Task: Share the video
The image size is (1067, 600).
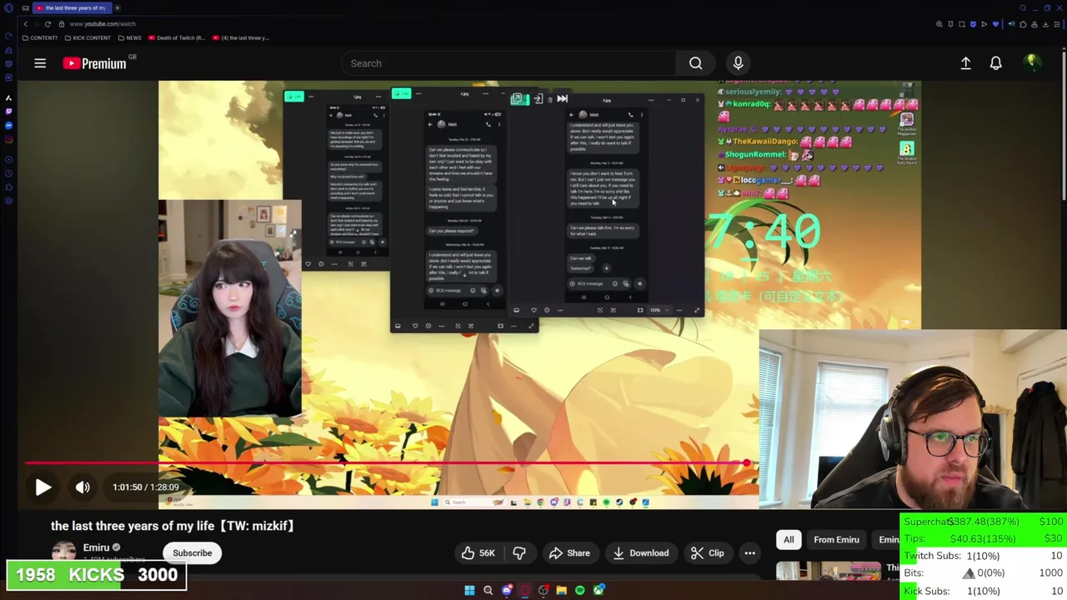Action: (569, 553)
